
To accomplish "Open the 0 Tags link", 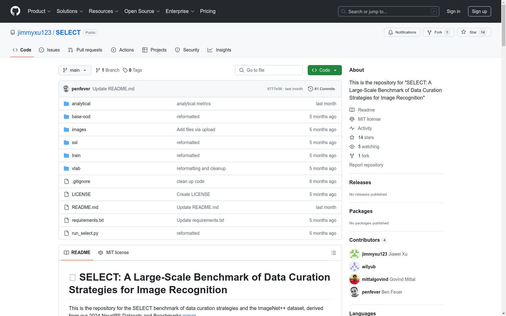I will pyautogui.click(x=133, y=70).
